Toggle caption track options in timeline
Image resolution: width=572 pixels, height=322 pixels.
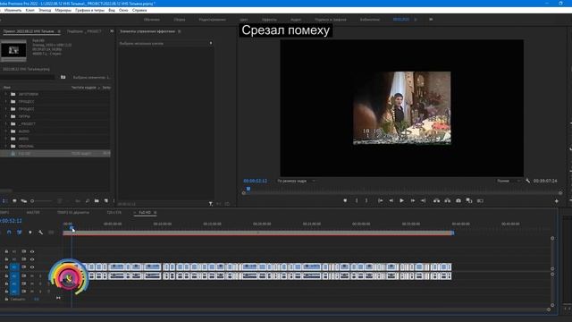(51, 233)
